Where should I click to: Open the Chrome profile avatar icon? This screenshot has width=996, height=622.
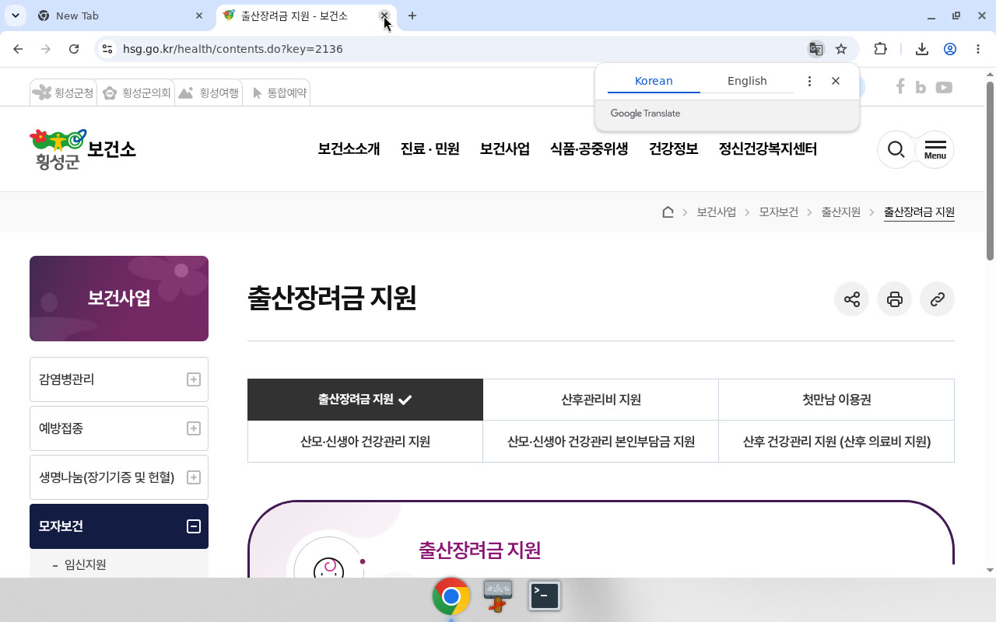click(x=950, y=49)
